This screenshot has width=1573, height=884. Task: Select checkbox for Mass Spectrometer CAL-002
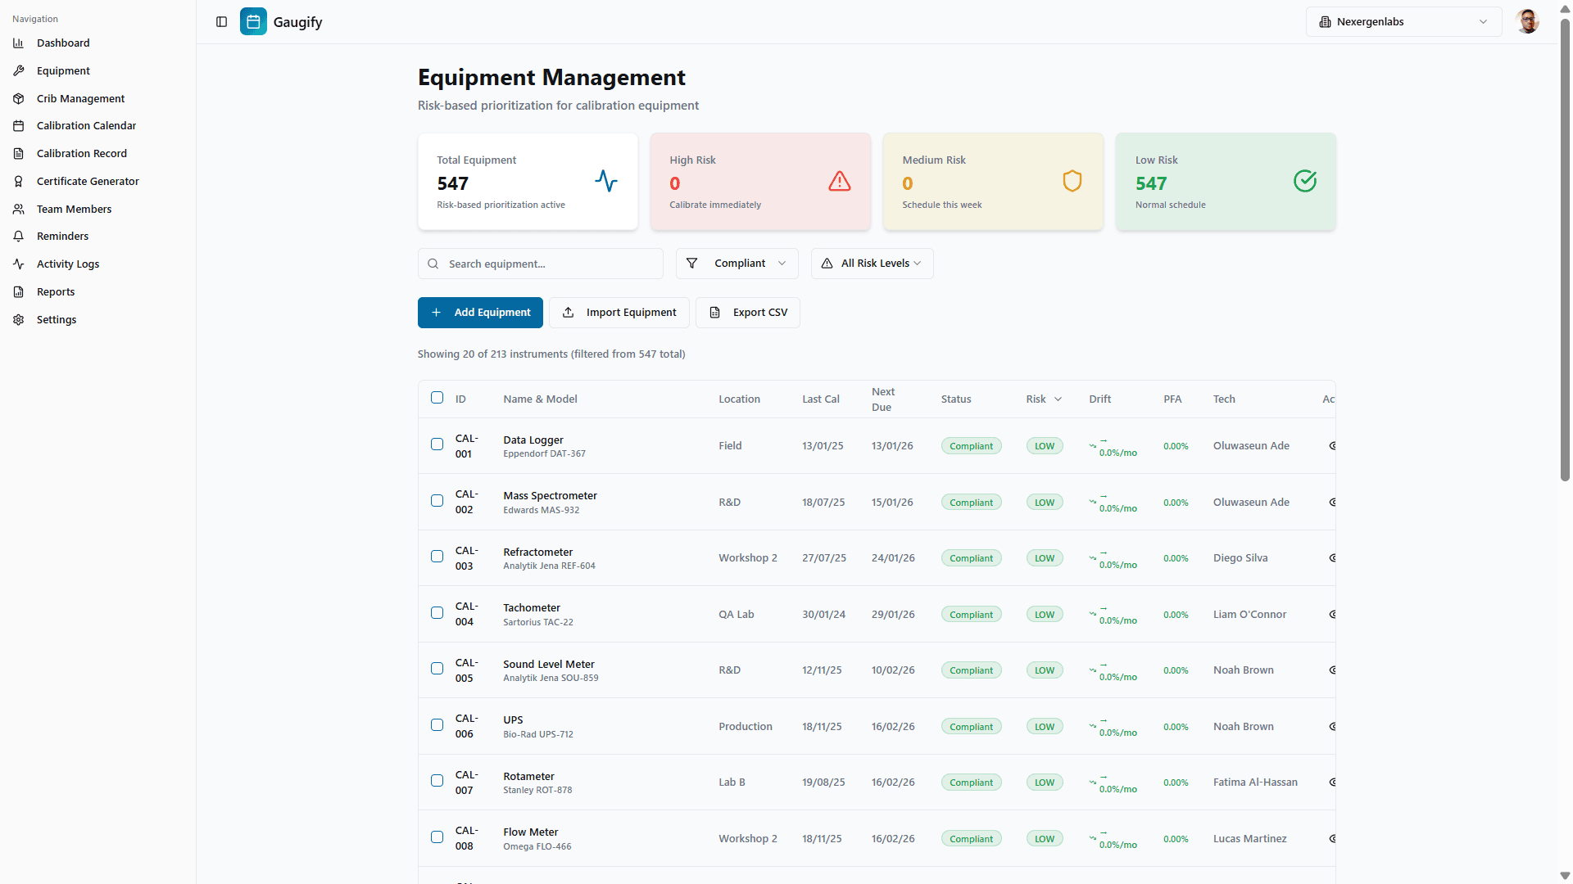[x=437, y=501]
